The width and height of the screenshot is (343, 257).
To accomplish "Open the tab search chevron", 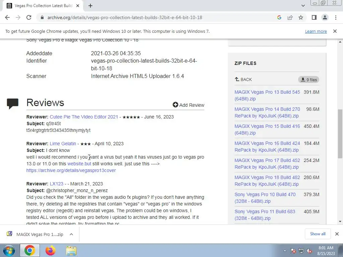I will pos(303,6).
